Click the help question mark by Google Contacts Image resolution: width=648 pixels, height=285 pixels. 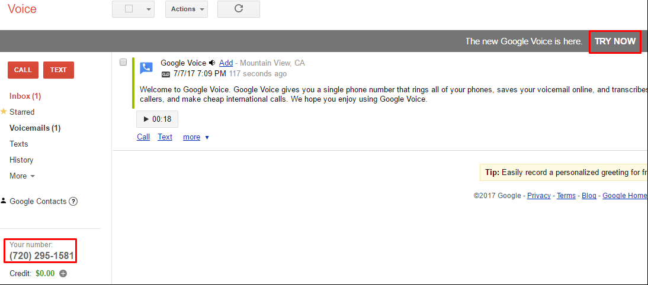click(73, 201)
